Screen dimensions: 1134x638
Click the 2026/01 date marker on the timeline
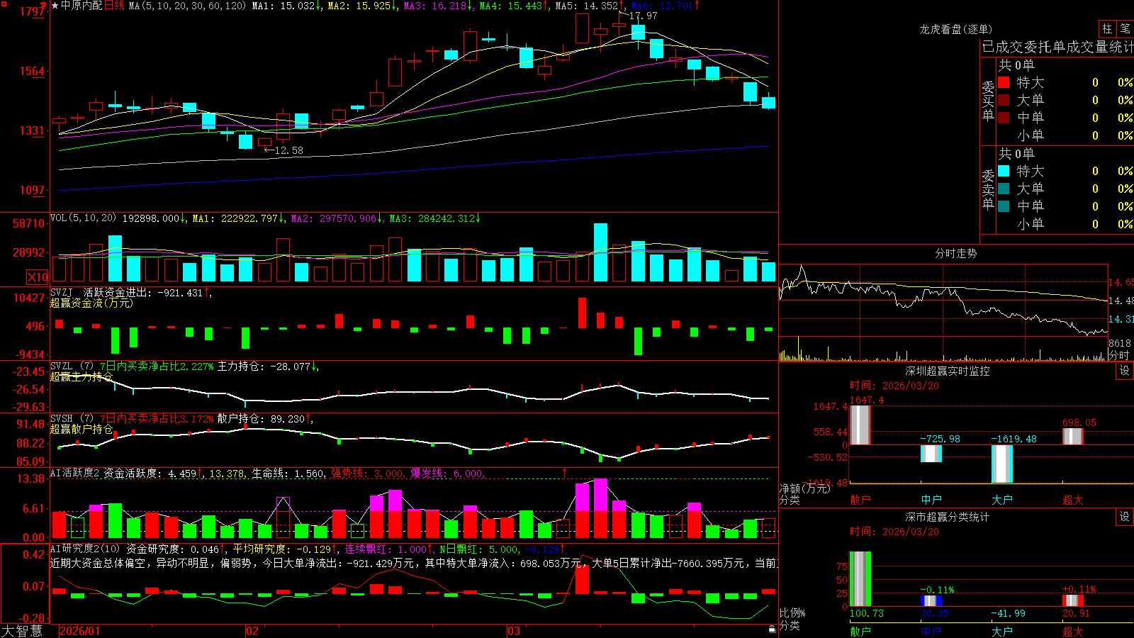coord(80,631)
